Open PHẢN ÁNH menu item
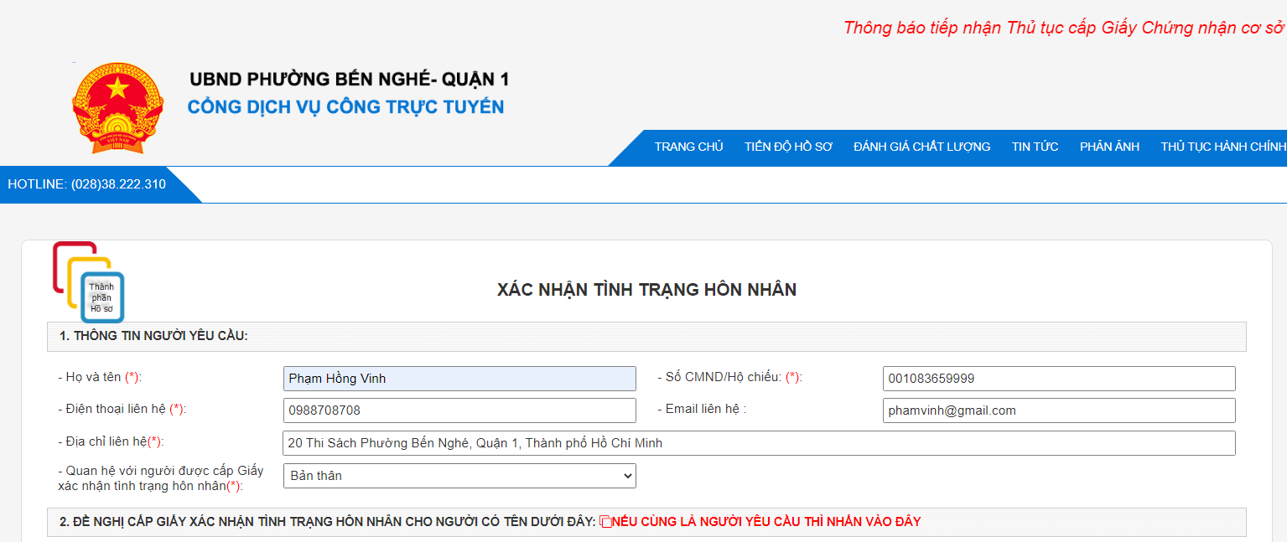The image size is (1287, 542). click(x=1109, y=147)
